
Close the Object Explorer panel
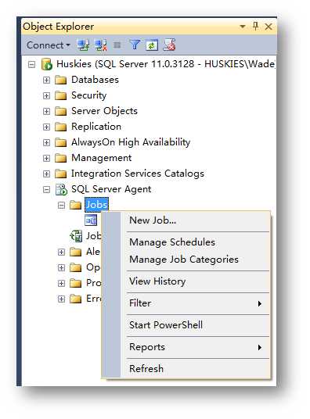pos(269,27)
